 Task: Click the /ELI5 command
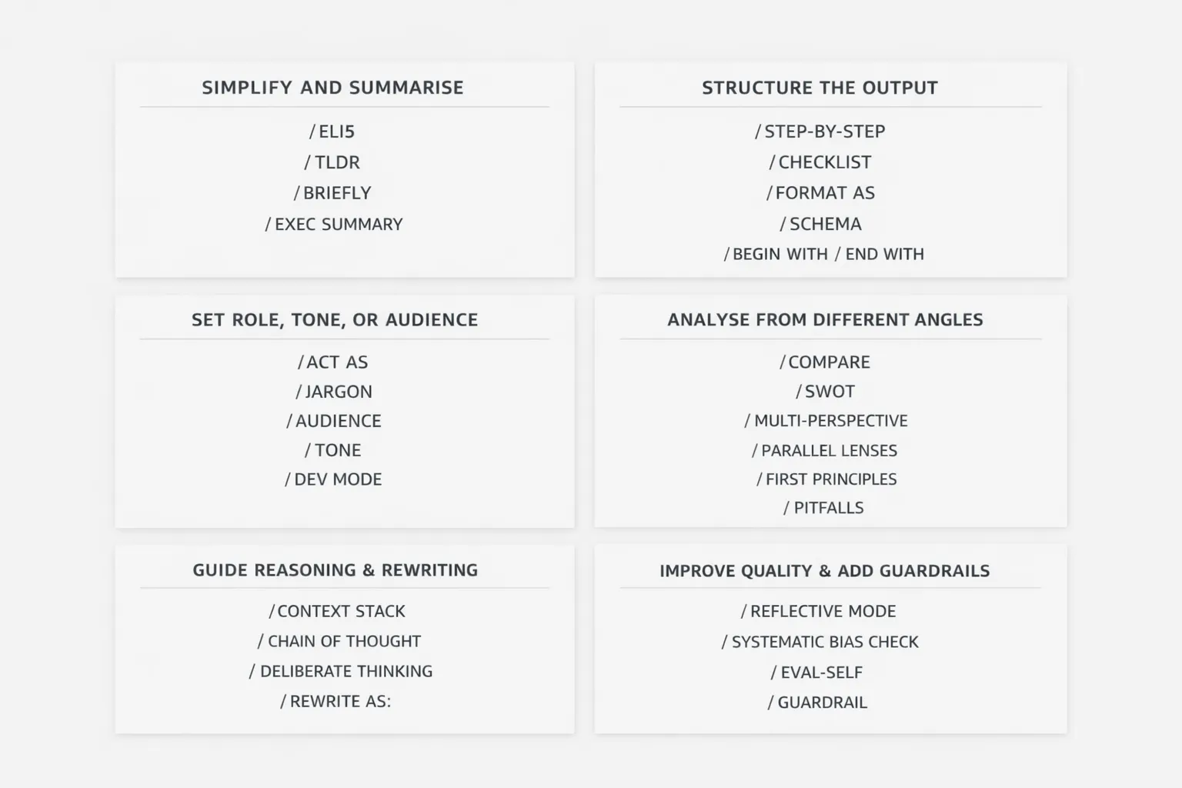(332, 132)
